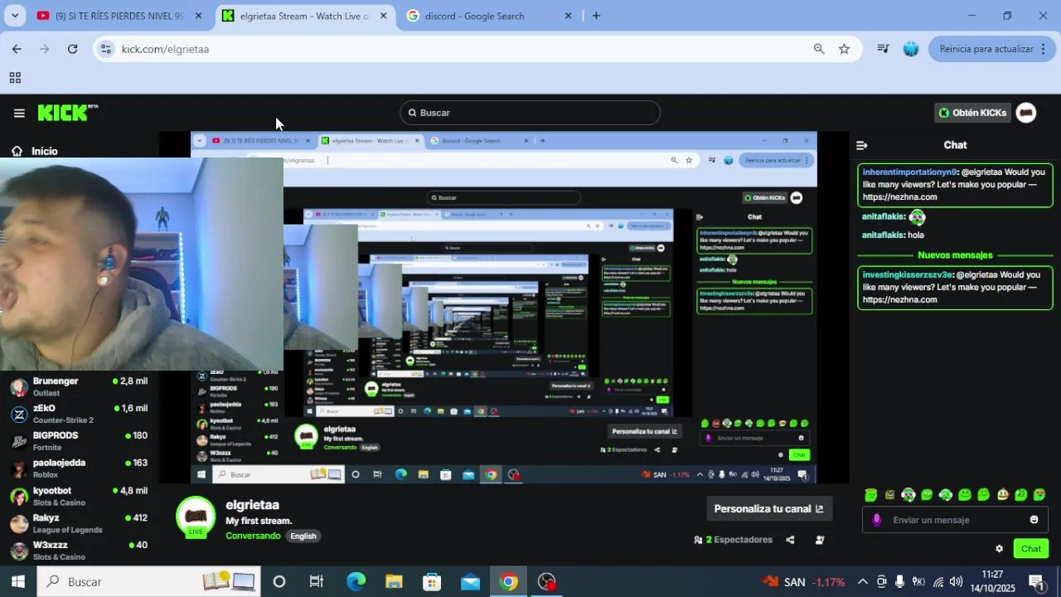1061x597 pixels.
Task: Open the apps grid in bookmarks bar
Action: (15, 78)
